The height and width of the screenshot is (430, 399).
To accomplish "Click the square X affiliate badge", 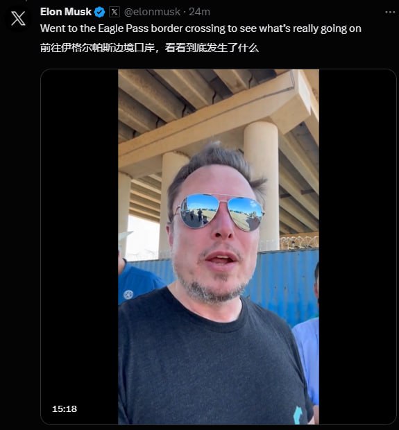I will click(x=114, y=12).
